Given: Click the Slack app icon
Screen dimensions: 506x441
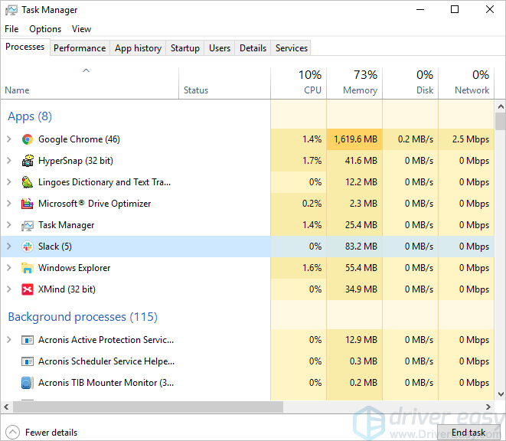Looking at the screenshot, I should tap(28, 247).
